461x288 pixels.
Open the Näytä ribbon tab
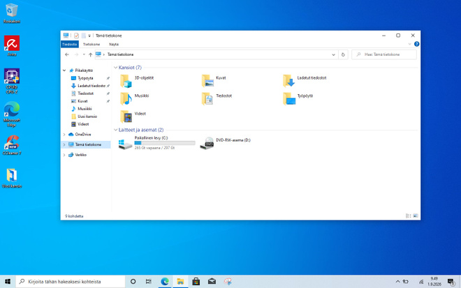[114, 44]
